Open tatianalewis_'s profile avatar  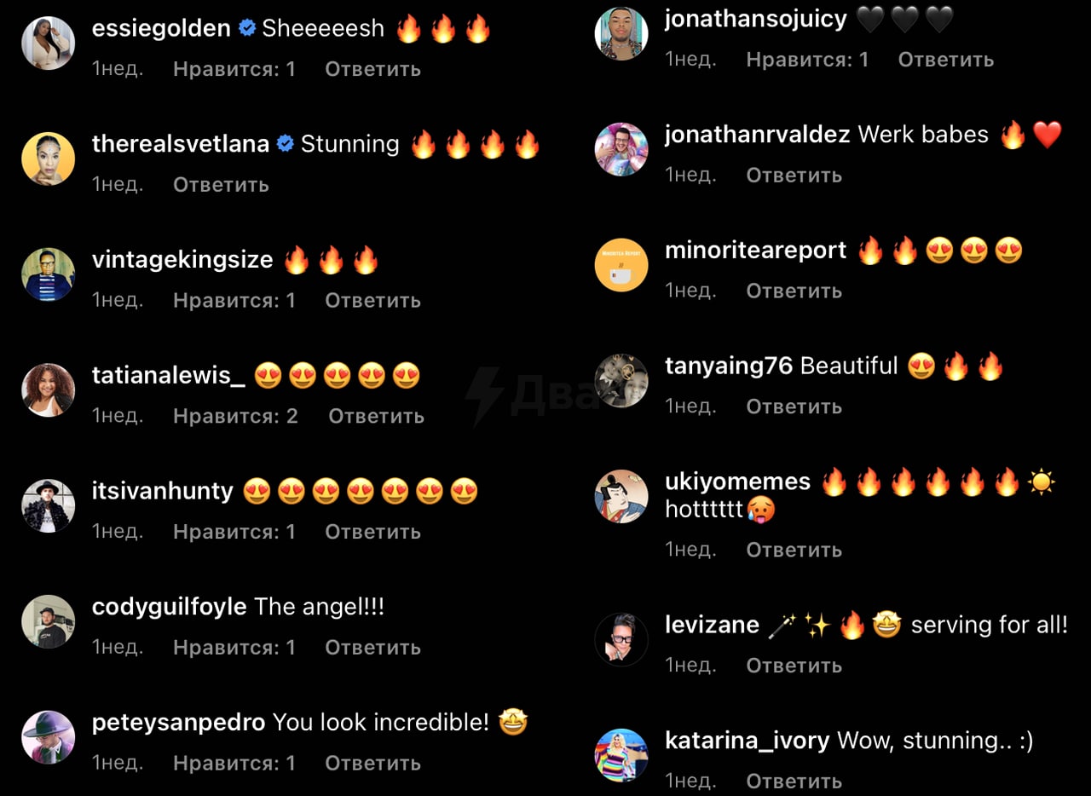[x=48, y=390]
